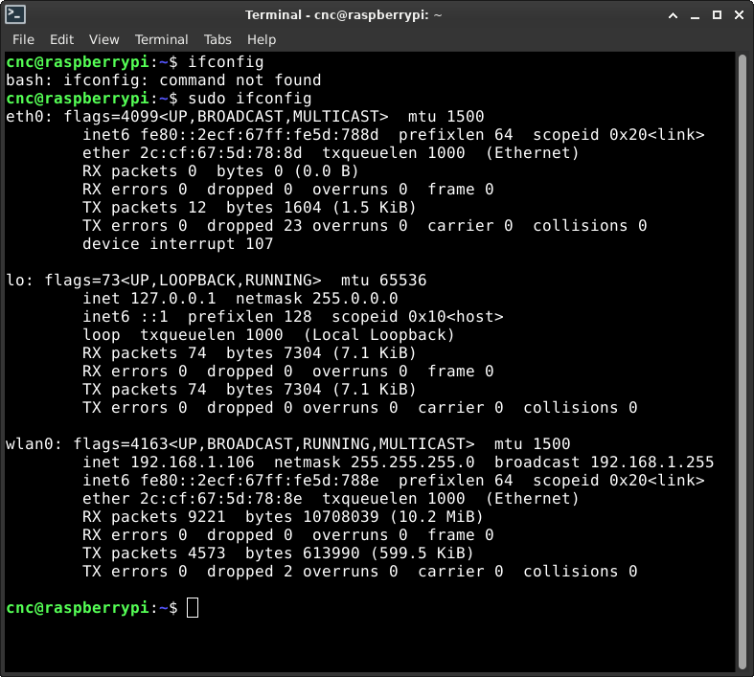Open the Tabs menu
The height and width of the screenshot is (677, 754).
(217, 39)
